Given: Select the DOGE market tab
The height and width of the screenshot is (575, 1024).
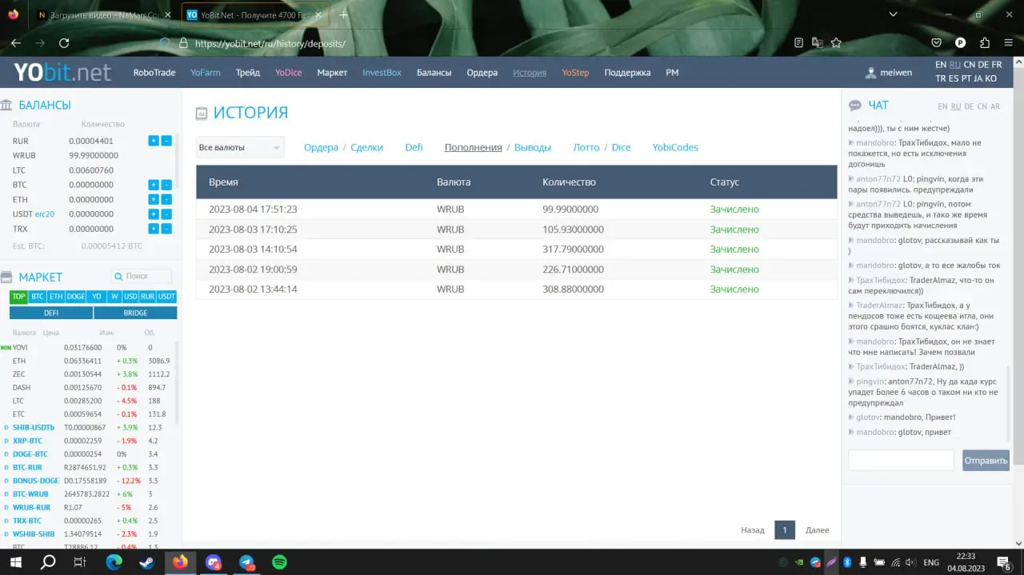Looking at the screenshot, I should (x=76, y=297).
